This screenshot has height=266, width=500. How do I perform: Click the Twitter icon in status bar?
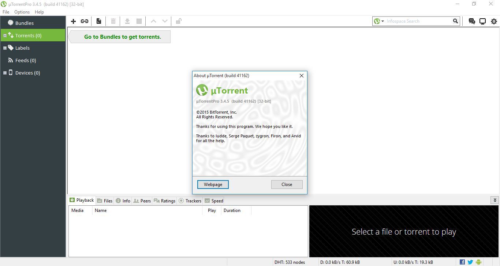tap(470, 262)
